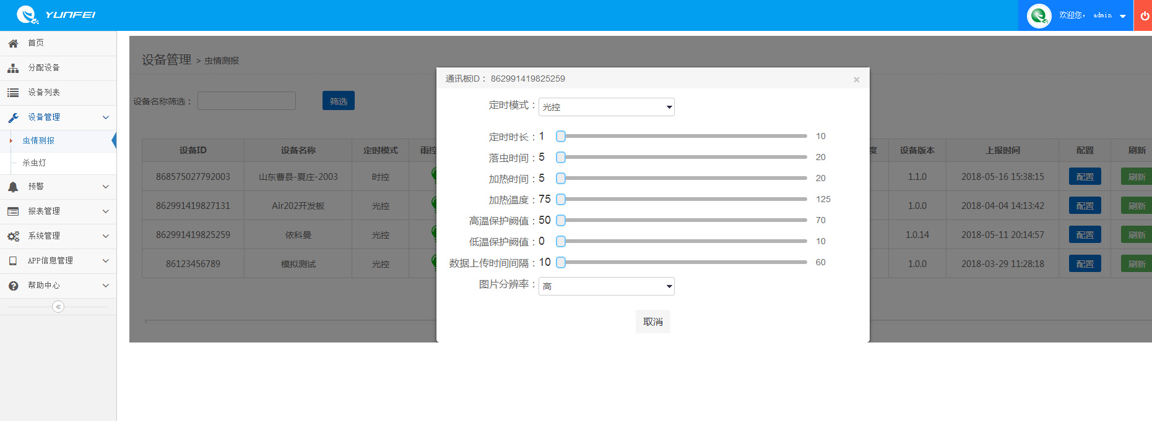1152x421 pixels.
Task: Click the 设备列表 list icon
Action: pyautogui.click(x=13, y=93)
